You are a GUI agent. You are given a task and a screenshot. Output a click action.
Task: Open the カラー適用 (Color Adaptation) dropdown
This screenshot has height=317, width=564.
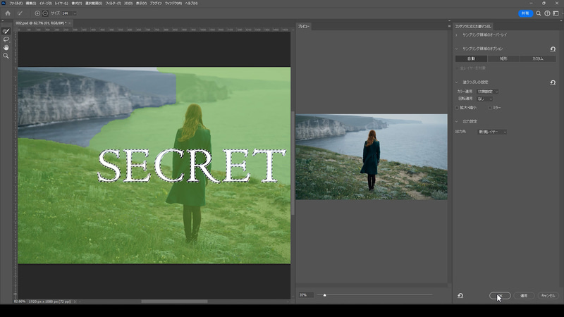[487, 92]
